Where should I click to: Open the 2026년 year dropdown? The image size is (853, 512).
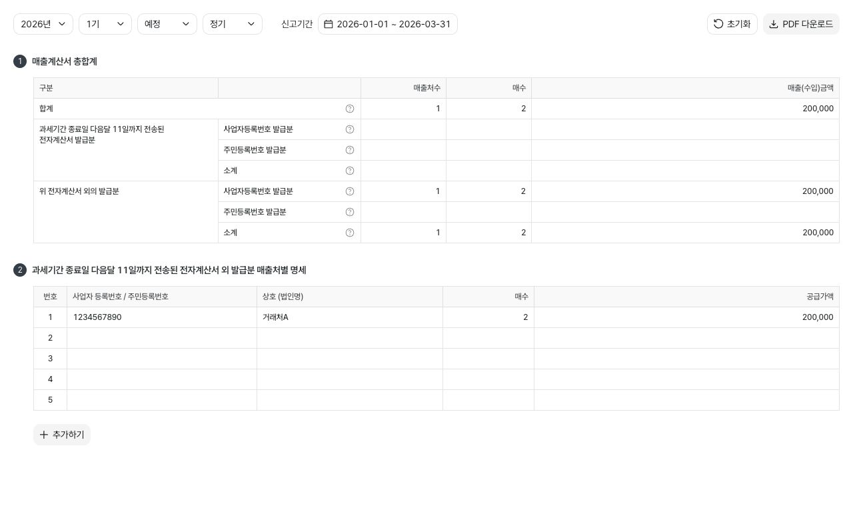(x=43, y=24)
